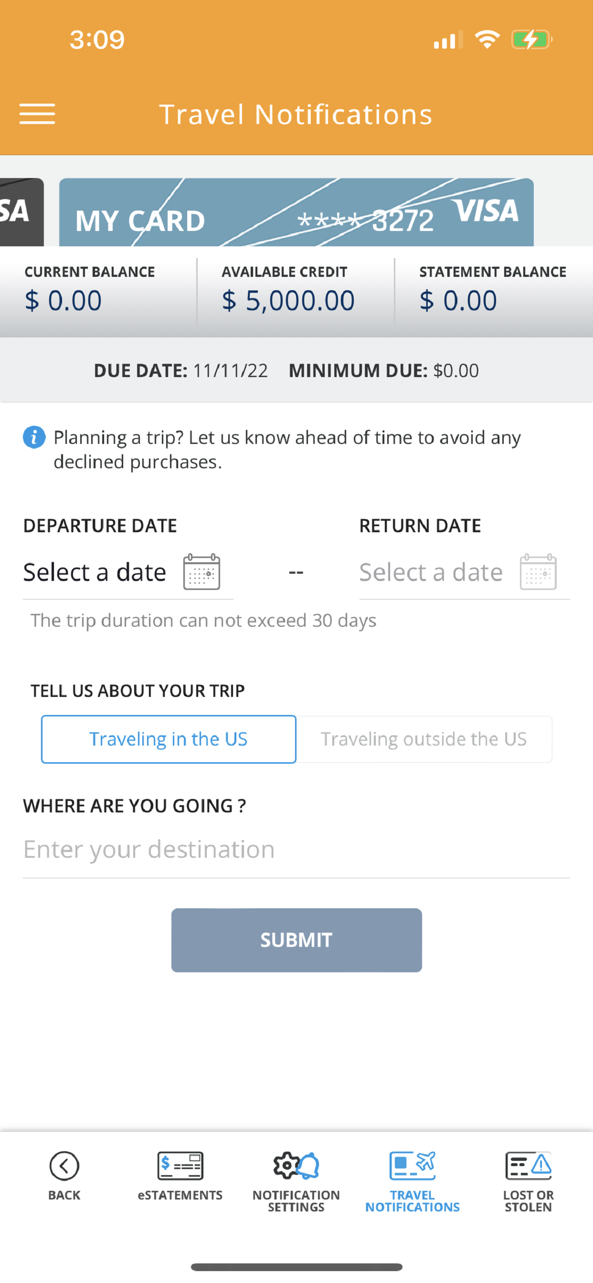Select Traveling in the US option
Image resolution: width=593 pixels, height=1283 pixels.
click(x=169, y=739)
